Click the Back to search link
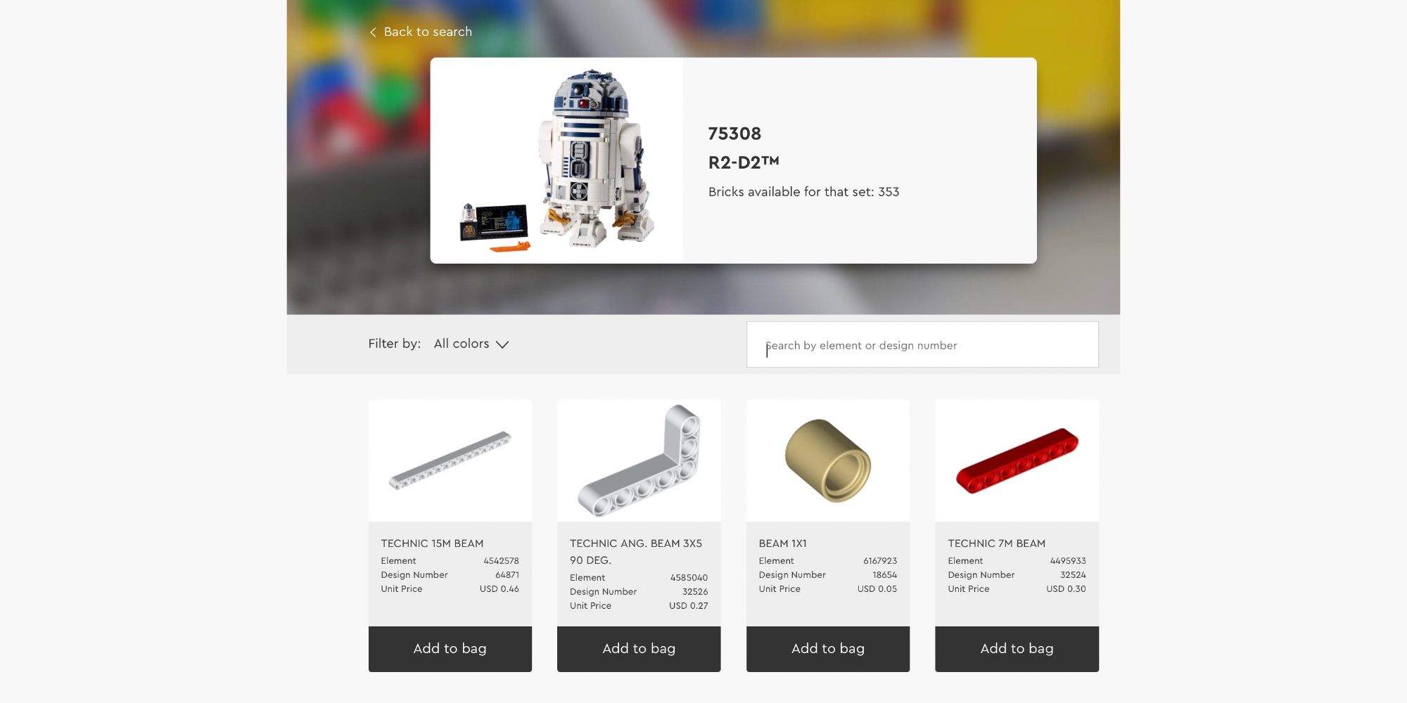Screen dimensions: 1407x703 coord(421,32)
